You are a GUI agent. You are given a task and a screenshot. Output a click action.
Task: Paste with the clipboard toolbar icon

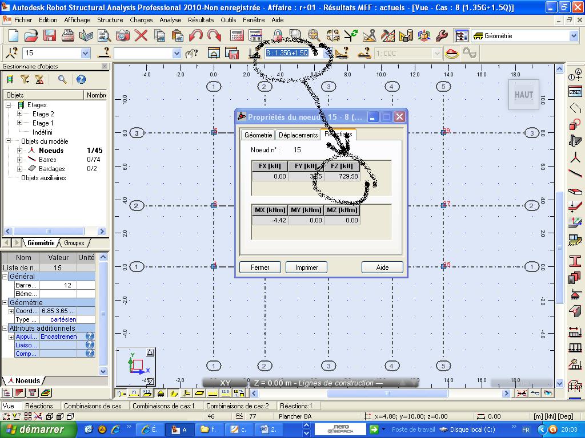pyautogui.click(x=178, y=36)
